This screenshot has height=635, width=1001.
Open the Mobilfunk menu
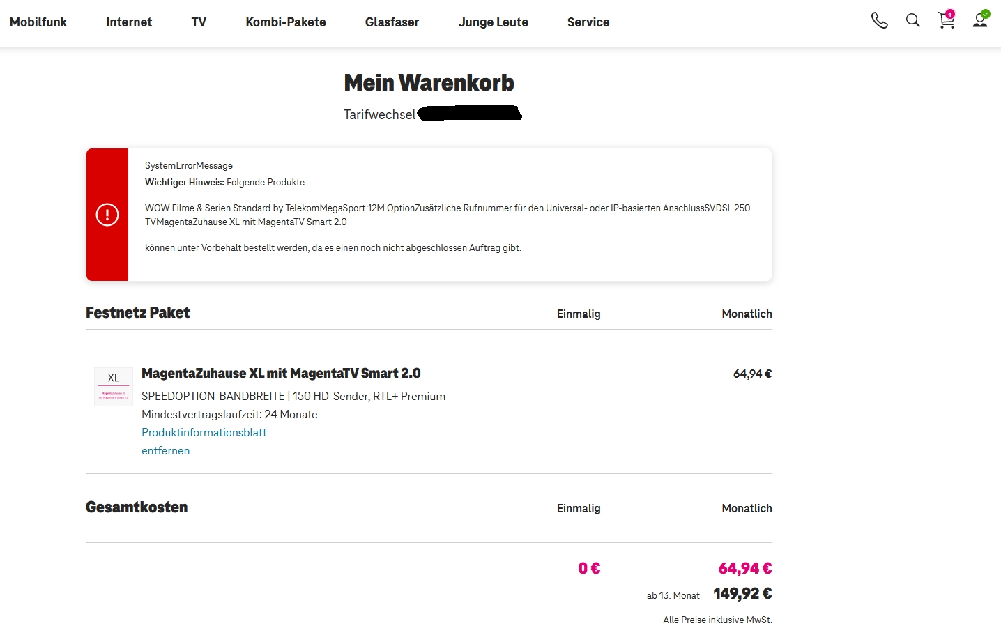tap(38, 22)
